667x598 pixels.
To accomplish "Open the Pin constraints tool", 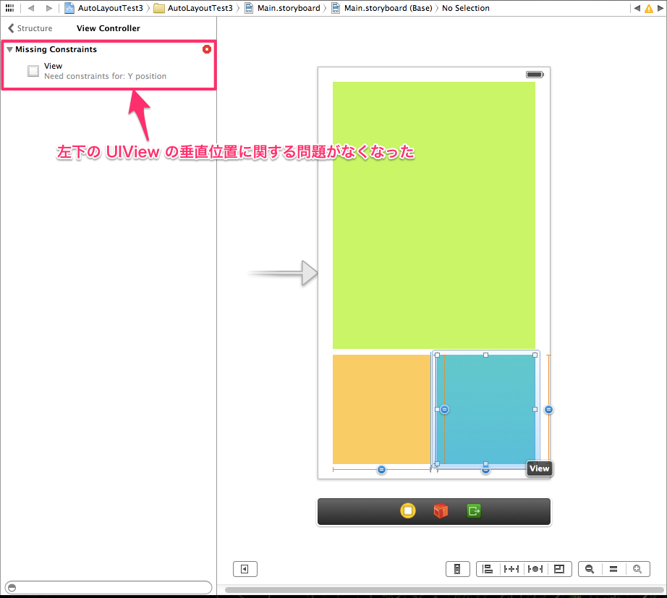I will pos(511,568).
